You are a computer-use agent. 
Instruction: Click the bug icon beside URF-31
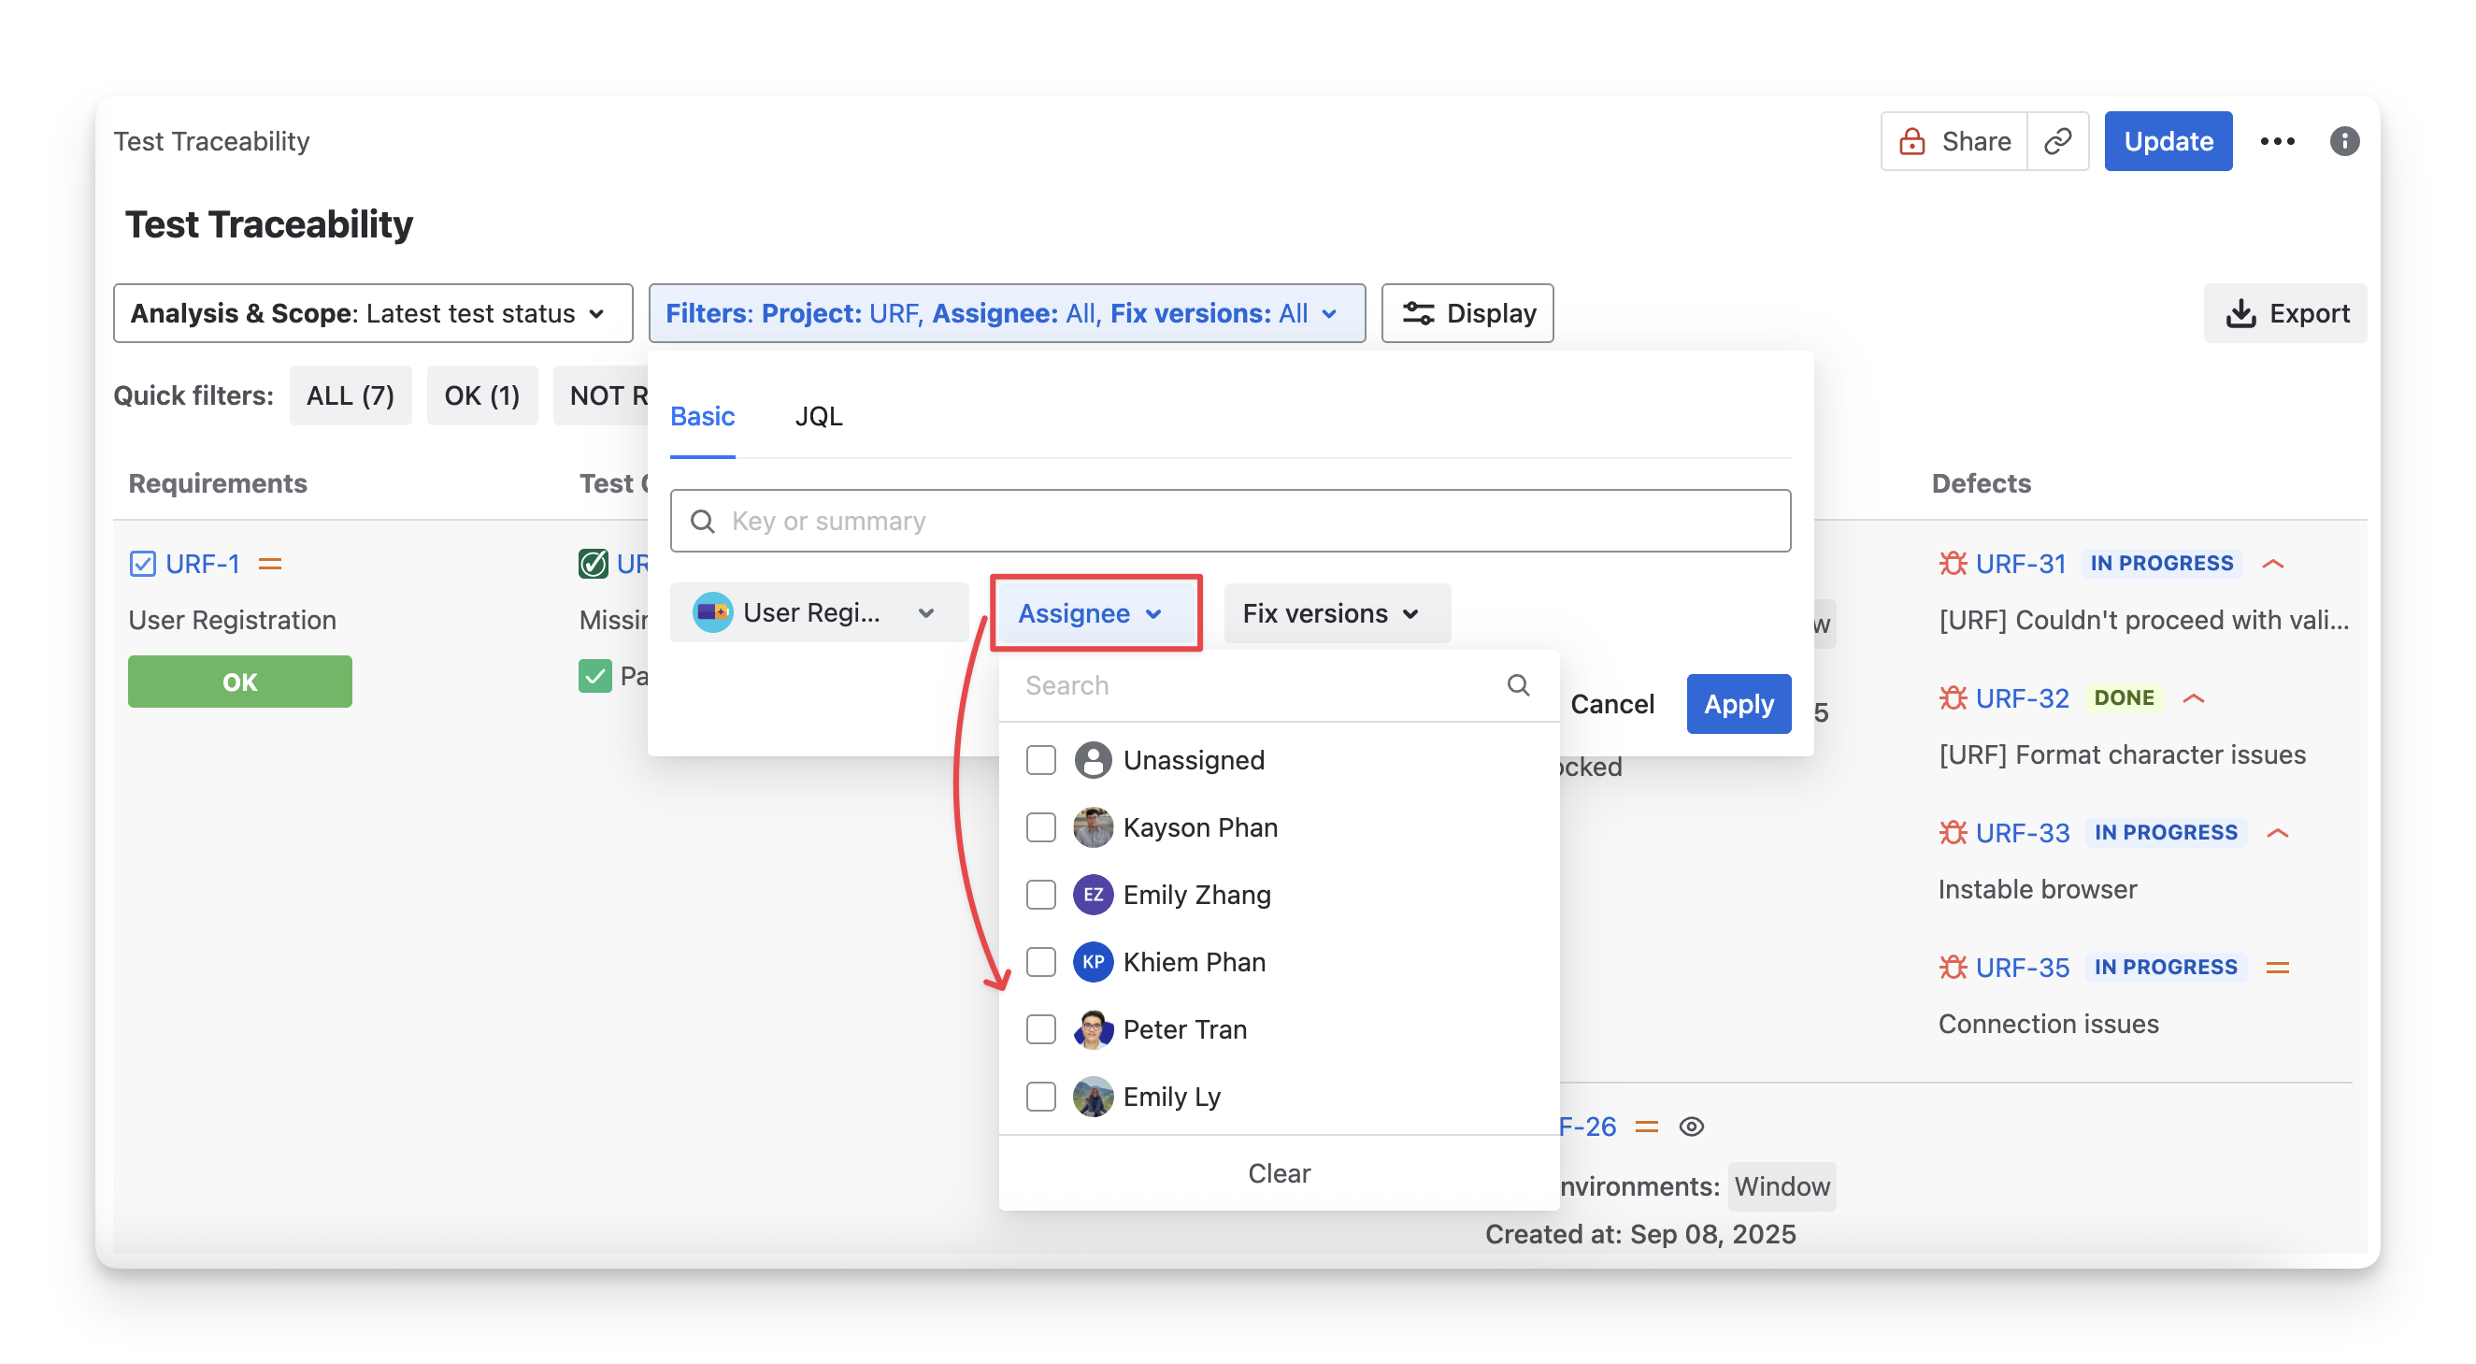(x=1953, y=564)
